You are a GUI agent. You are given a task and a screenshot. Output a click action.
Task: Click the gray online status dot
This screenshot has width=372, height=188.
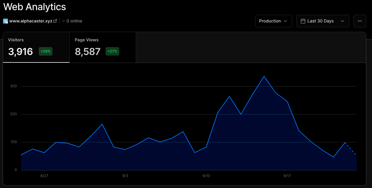point(63,21)
